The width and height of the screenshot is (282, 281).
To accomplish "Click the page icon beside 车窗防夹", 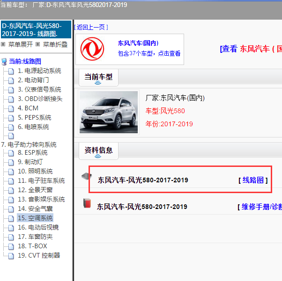I will pos(11,237).
